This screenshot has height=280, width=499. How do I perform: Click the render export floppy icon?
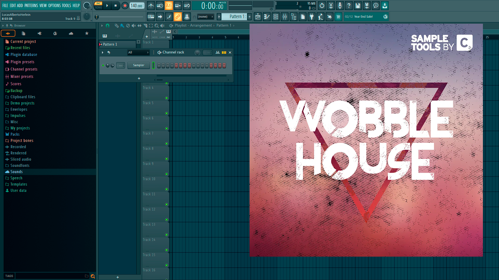367,5
